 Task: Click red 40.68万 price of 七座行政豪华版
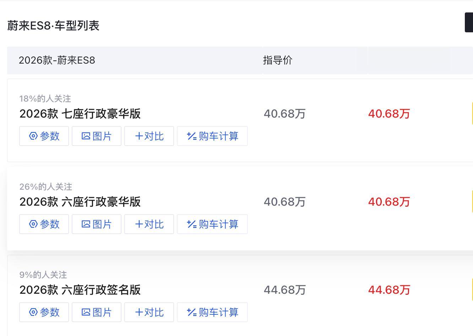point(389,114)
